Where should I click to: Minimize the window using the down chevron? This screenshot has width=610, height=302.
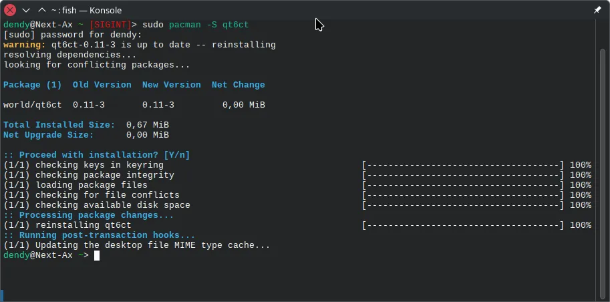25,10
